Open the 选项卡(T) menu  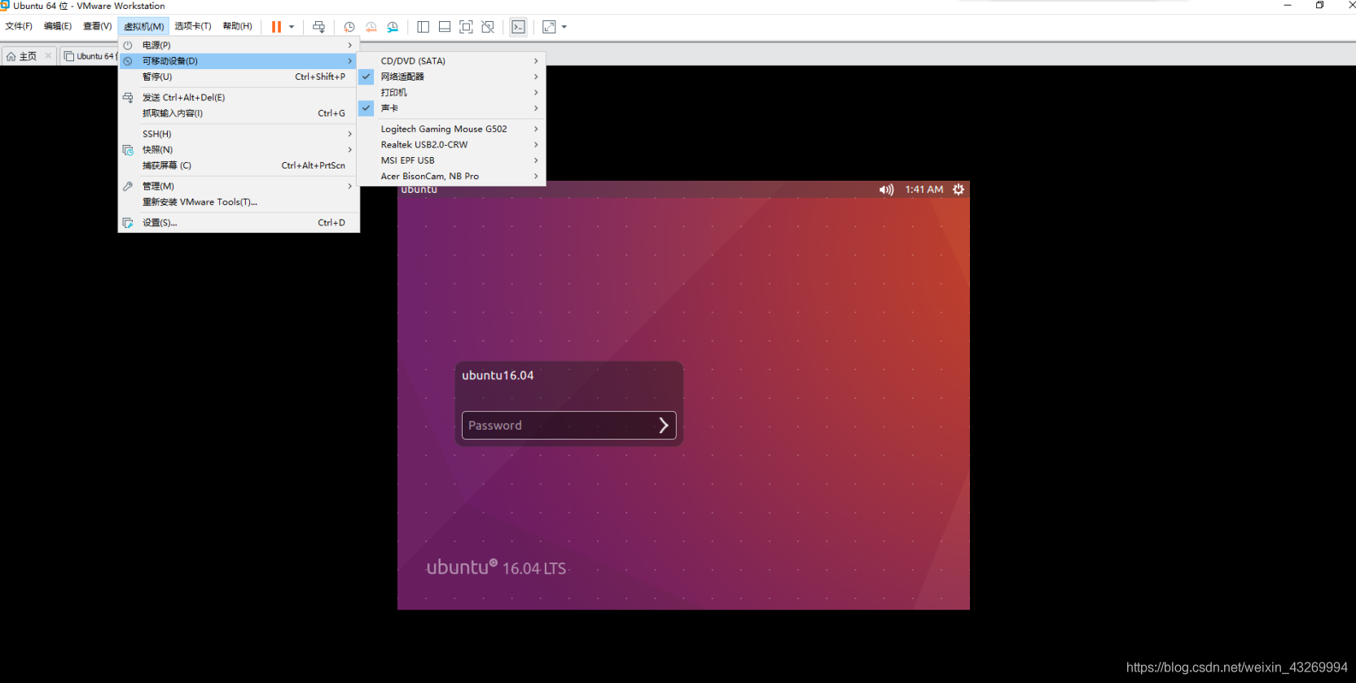point(193,26)
